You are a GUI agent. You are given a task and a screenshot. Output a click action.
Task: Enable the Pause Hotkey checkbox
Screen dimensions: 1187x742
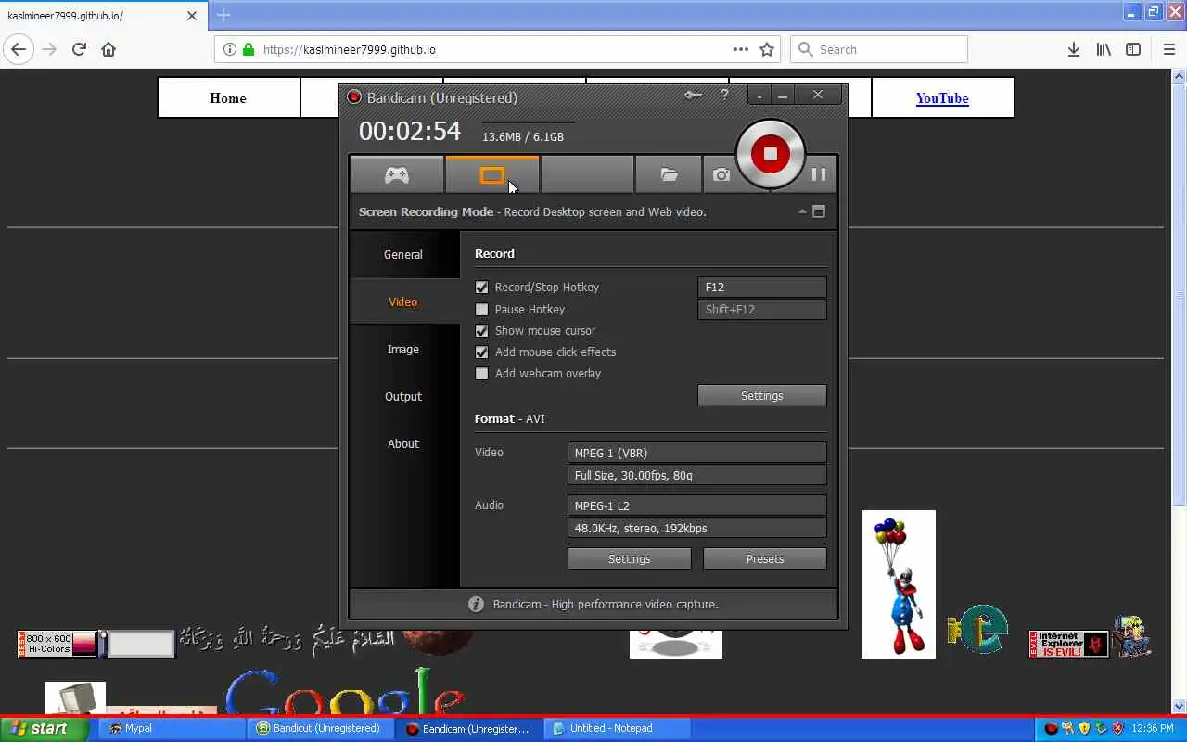coord(481,310)
